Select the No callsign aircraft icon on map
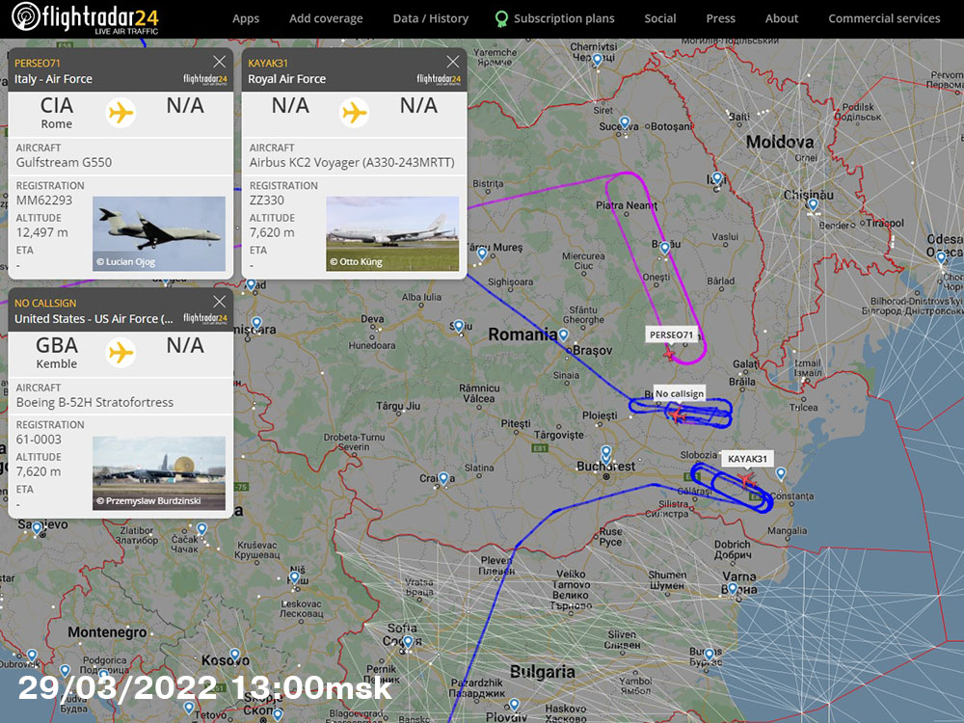Screen dimensions: 964x723 coord(677,415)
